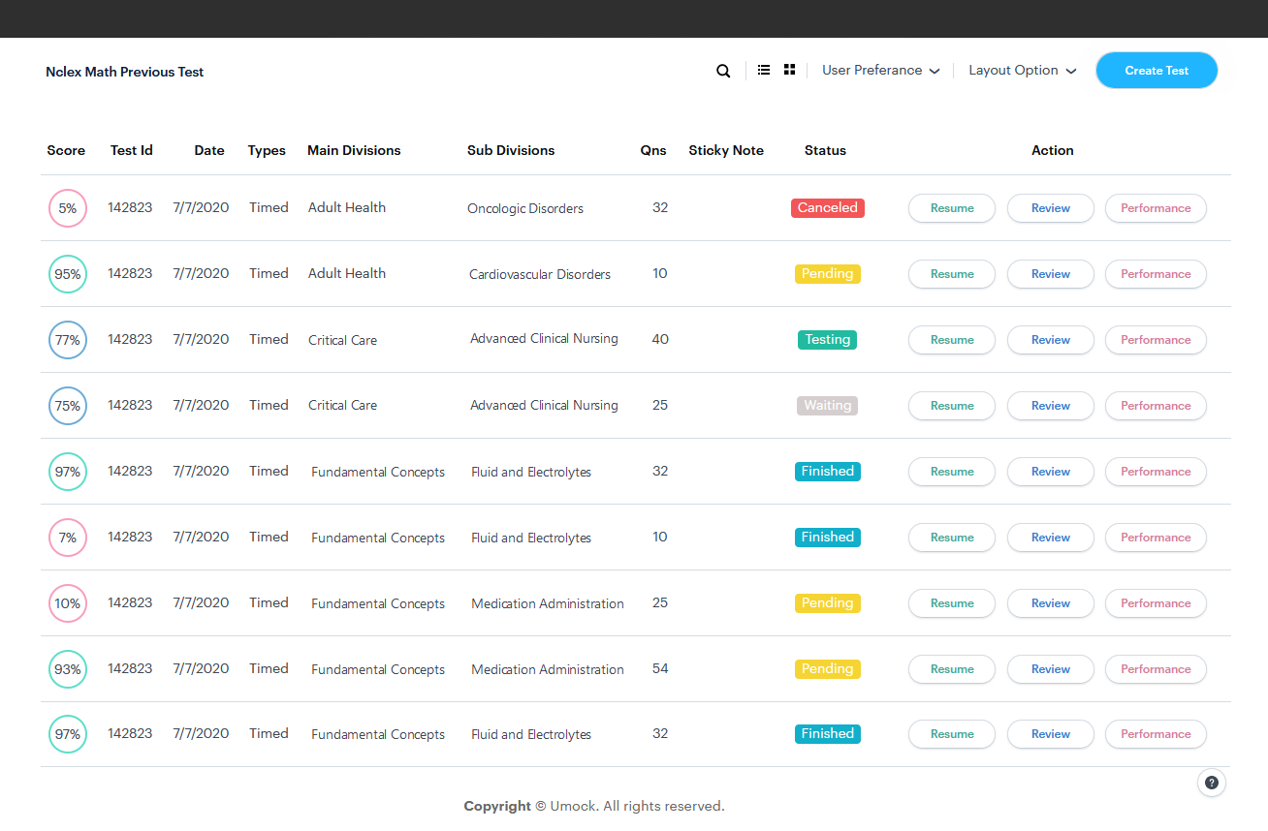
Task: View Performance for the 77% test
Action: coord(1156,340)
